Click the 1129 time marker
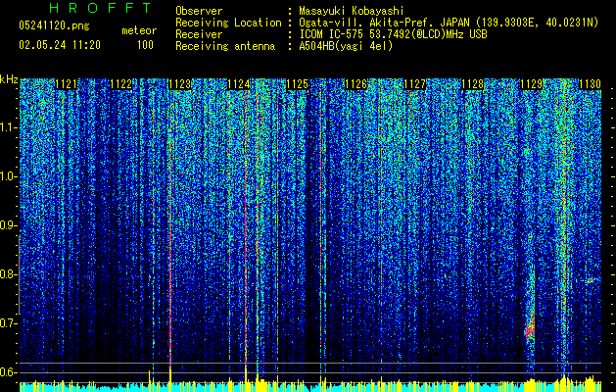The height and width of the screenshot is (392, 616). pos(531,84)
